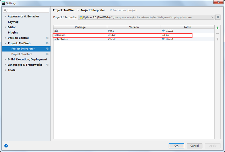This screenshot has height=152, width=225.
Task: Click the search magnifier icon in search box
Action: coord(5,10)
